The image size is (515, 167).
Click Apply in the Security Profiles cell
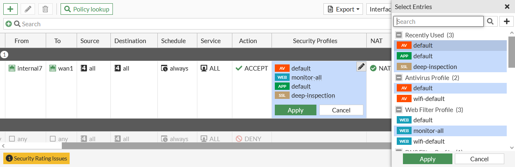pyautogui.click(x=295, y=110)
